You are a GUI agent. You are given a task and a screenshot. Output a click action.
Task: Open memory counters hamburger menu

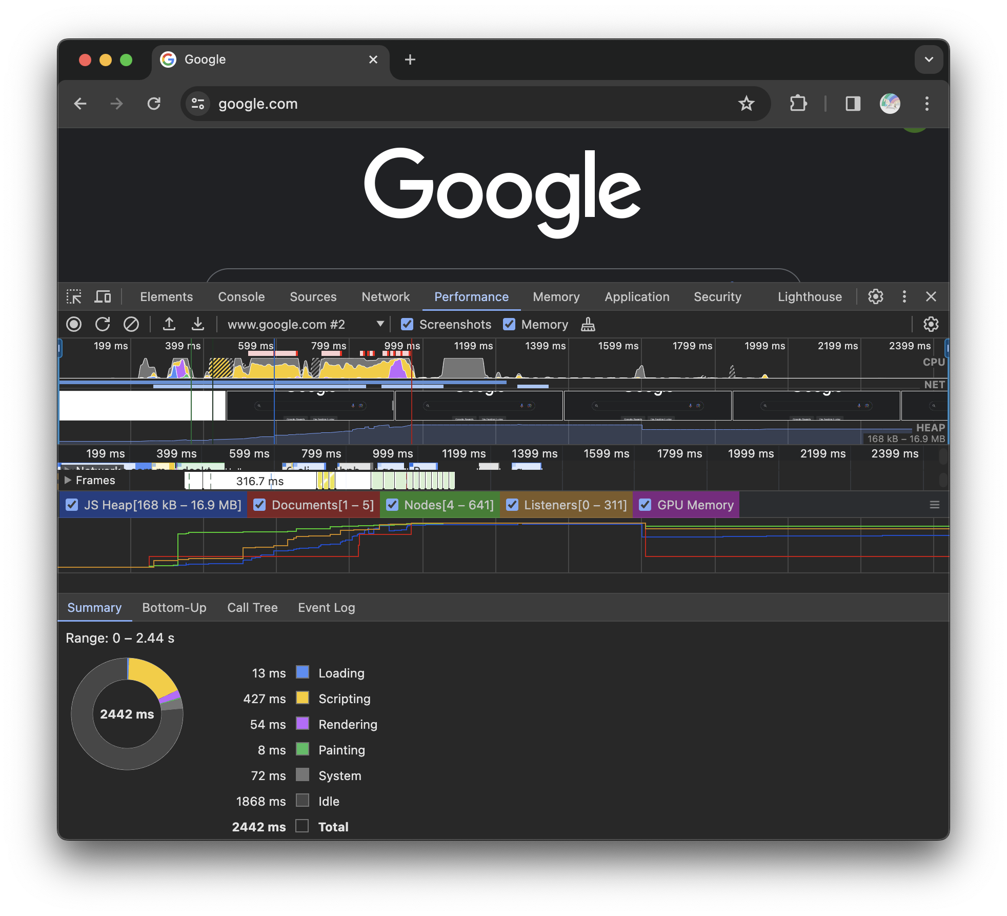click(935, 505)
